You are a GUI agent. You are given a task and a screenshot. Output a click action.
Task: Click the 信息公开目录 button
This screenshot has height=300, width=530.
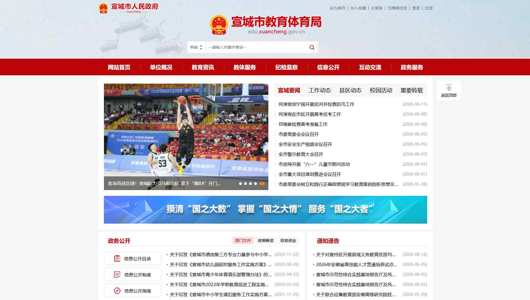click(133, 258)
